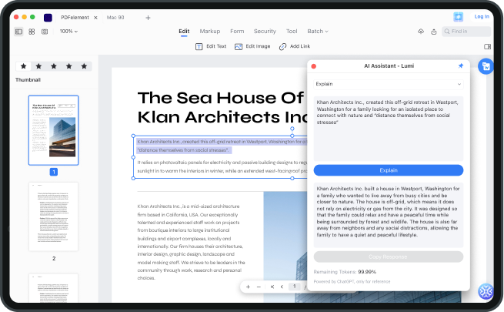The height and width of the screenshot is (312, 504).
Task: Click the Copy Response button
Action: tap(389, 257)
